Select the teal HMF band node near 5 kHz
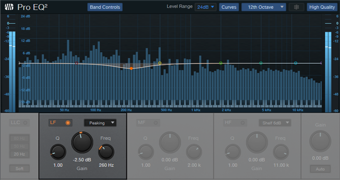 261,63
